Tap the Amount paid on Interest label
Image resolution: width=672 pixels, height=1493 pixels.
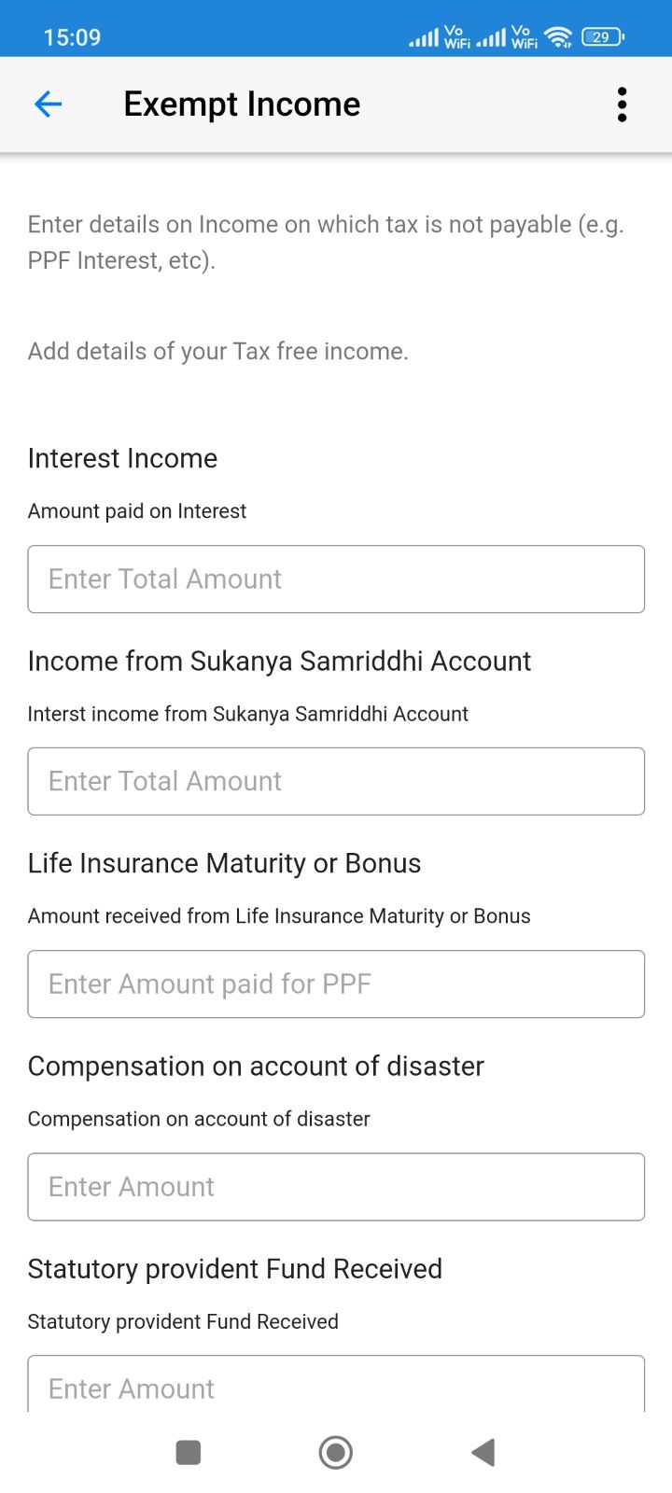[x=137, y=511]
